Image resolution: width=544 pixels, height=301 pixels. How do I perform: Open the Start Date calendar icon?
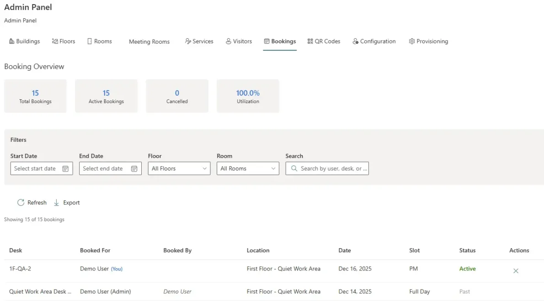[65, 168]
